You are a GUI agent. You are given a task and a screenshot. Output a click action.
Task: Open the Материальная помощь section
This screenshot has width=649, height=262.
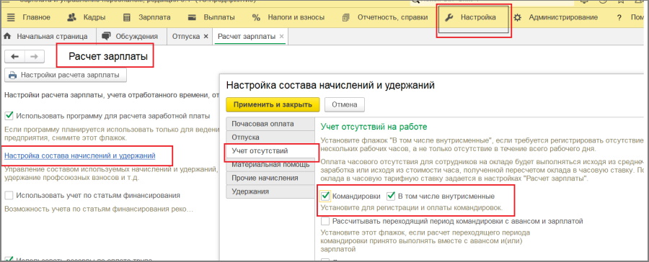[x=270, y=165]
